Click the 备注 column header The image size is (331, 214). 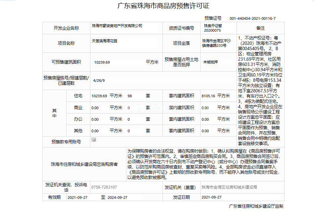click(x=260, y=28)
